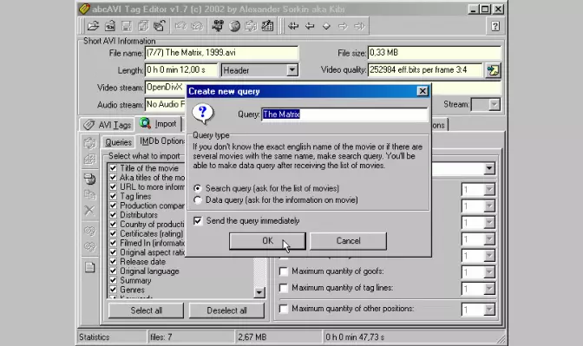The height and width of the screenshot is (346, 583).
Task: Click the import list scrollbar down arrow
Action: (x=259, y=292)
